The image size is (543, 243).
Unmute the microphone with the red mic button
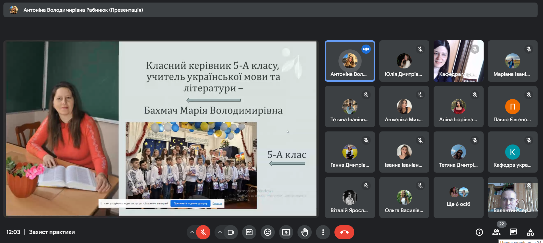pyautogui.click(x=203, y=232)
